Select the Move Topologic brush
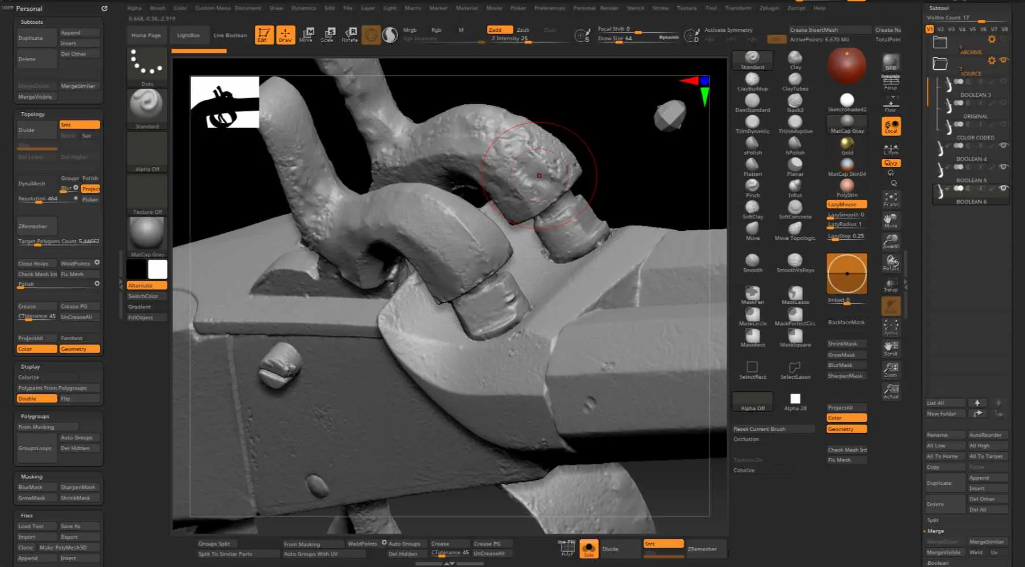The image size is (1025, 567). 795,231
